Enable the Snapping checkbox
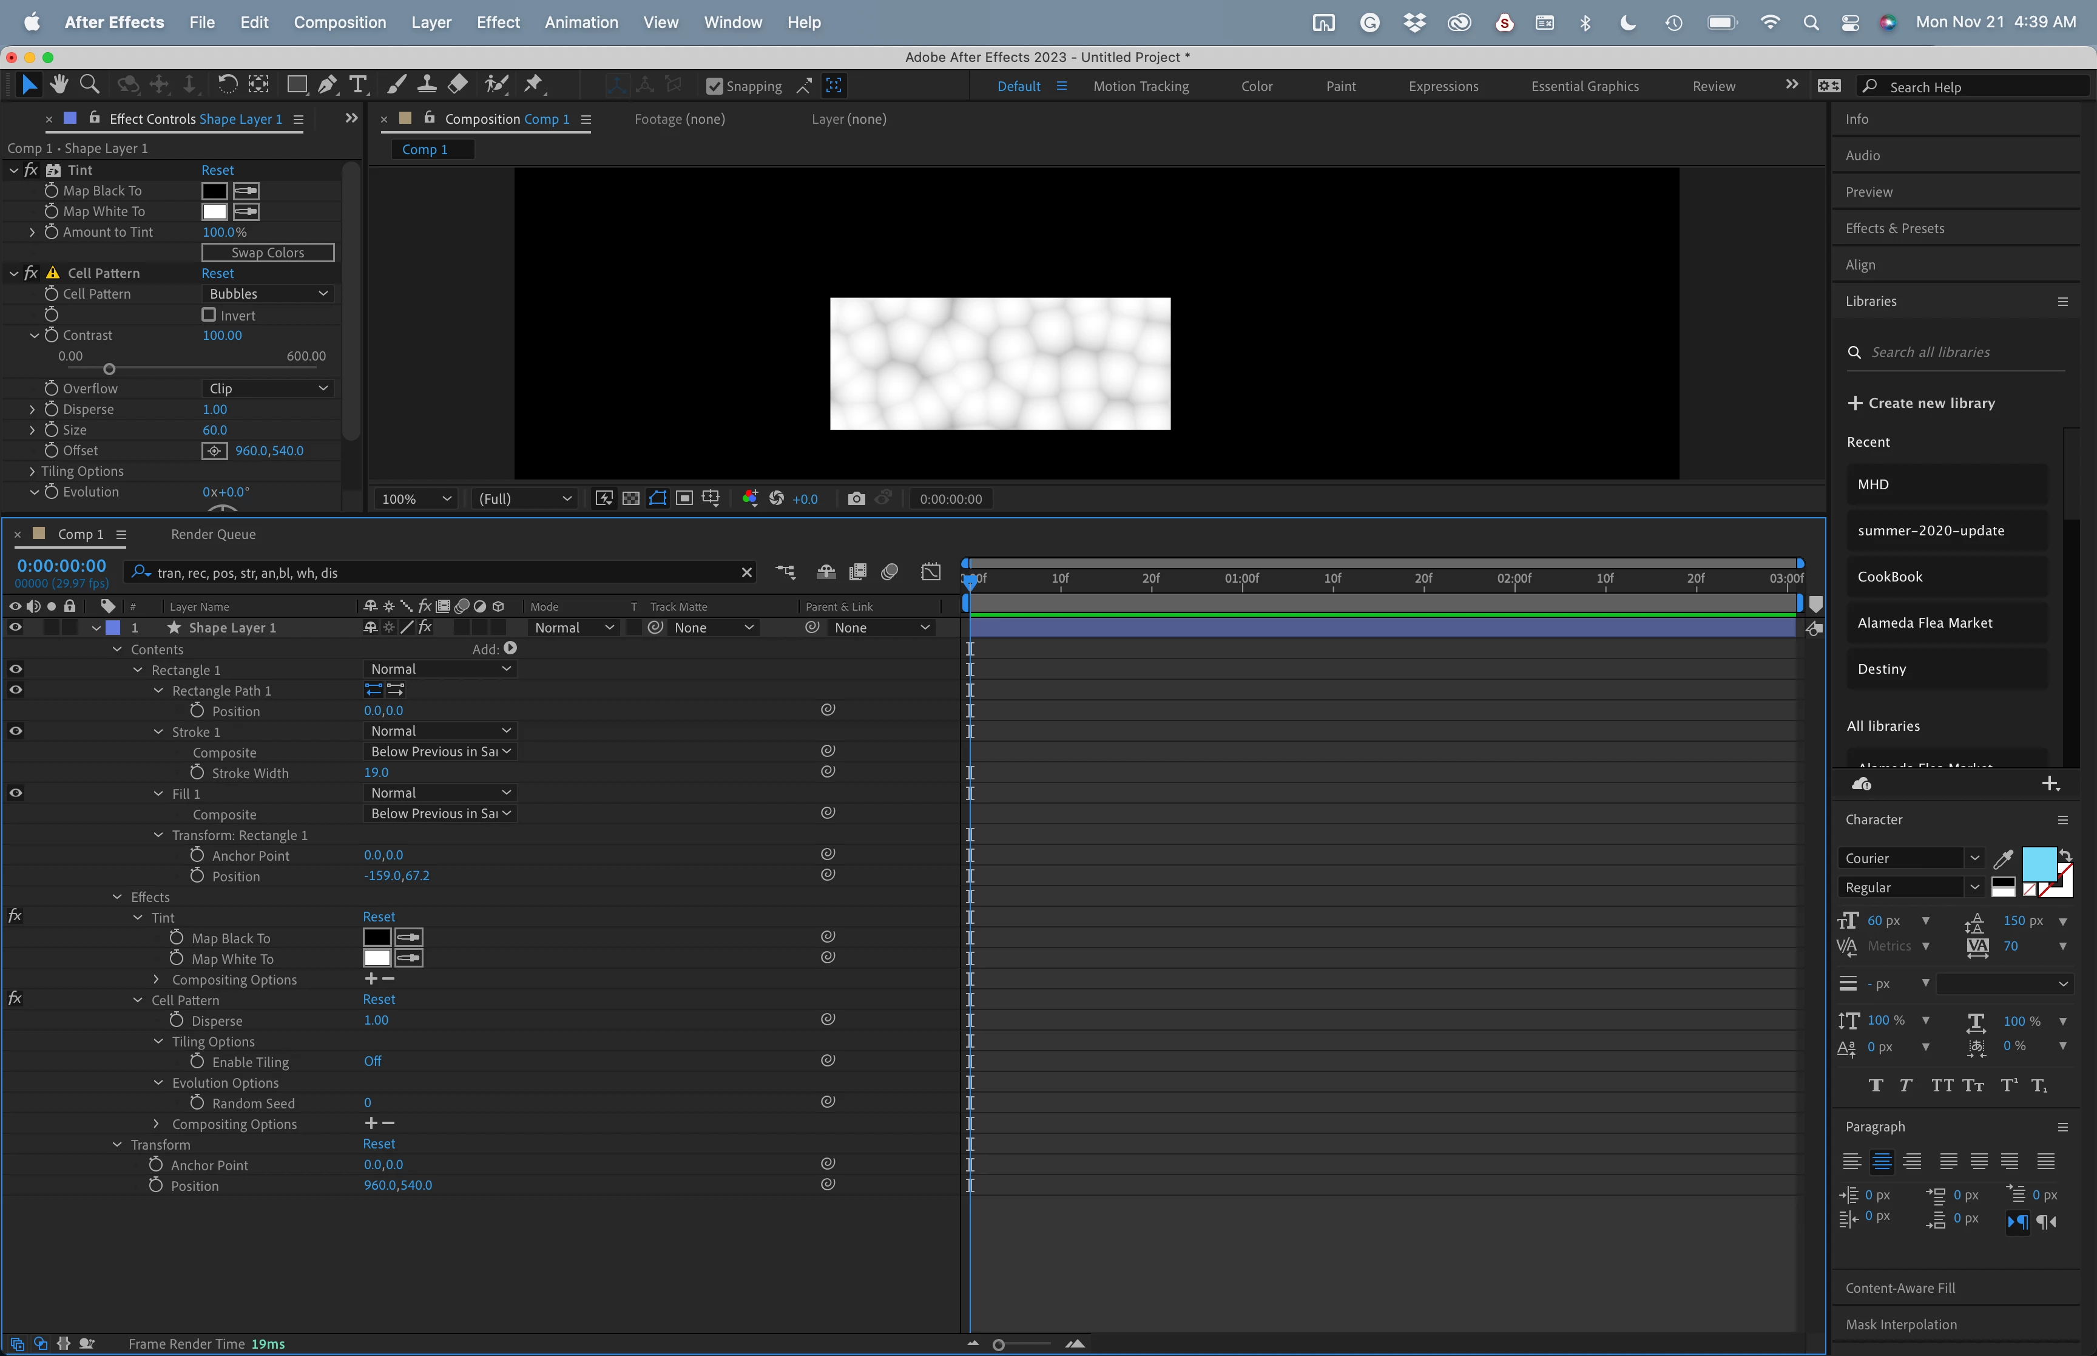Image resolution: width=2097 pixels, height=1356 pixels. (715, 86)
